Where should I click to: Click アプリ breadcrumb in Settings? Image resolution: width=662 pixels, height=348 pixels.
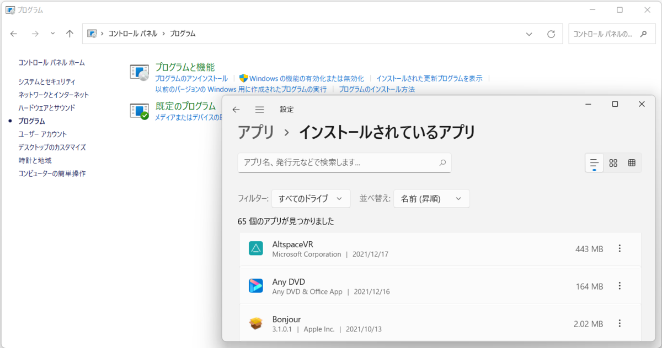pyautogui.click(x=256, y=132)
